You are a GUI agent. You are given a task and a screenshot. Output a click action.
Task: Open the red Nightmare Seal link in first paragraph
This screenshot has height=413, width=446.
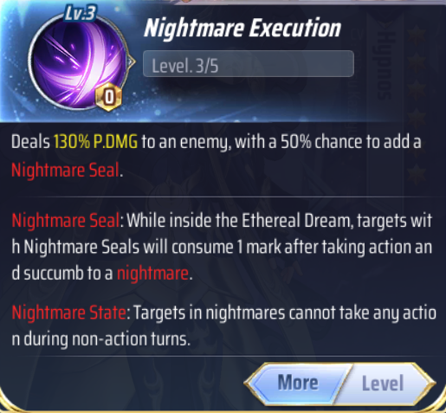point(65,170)
